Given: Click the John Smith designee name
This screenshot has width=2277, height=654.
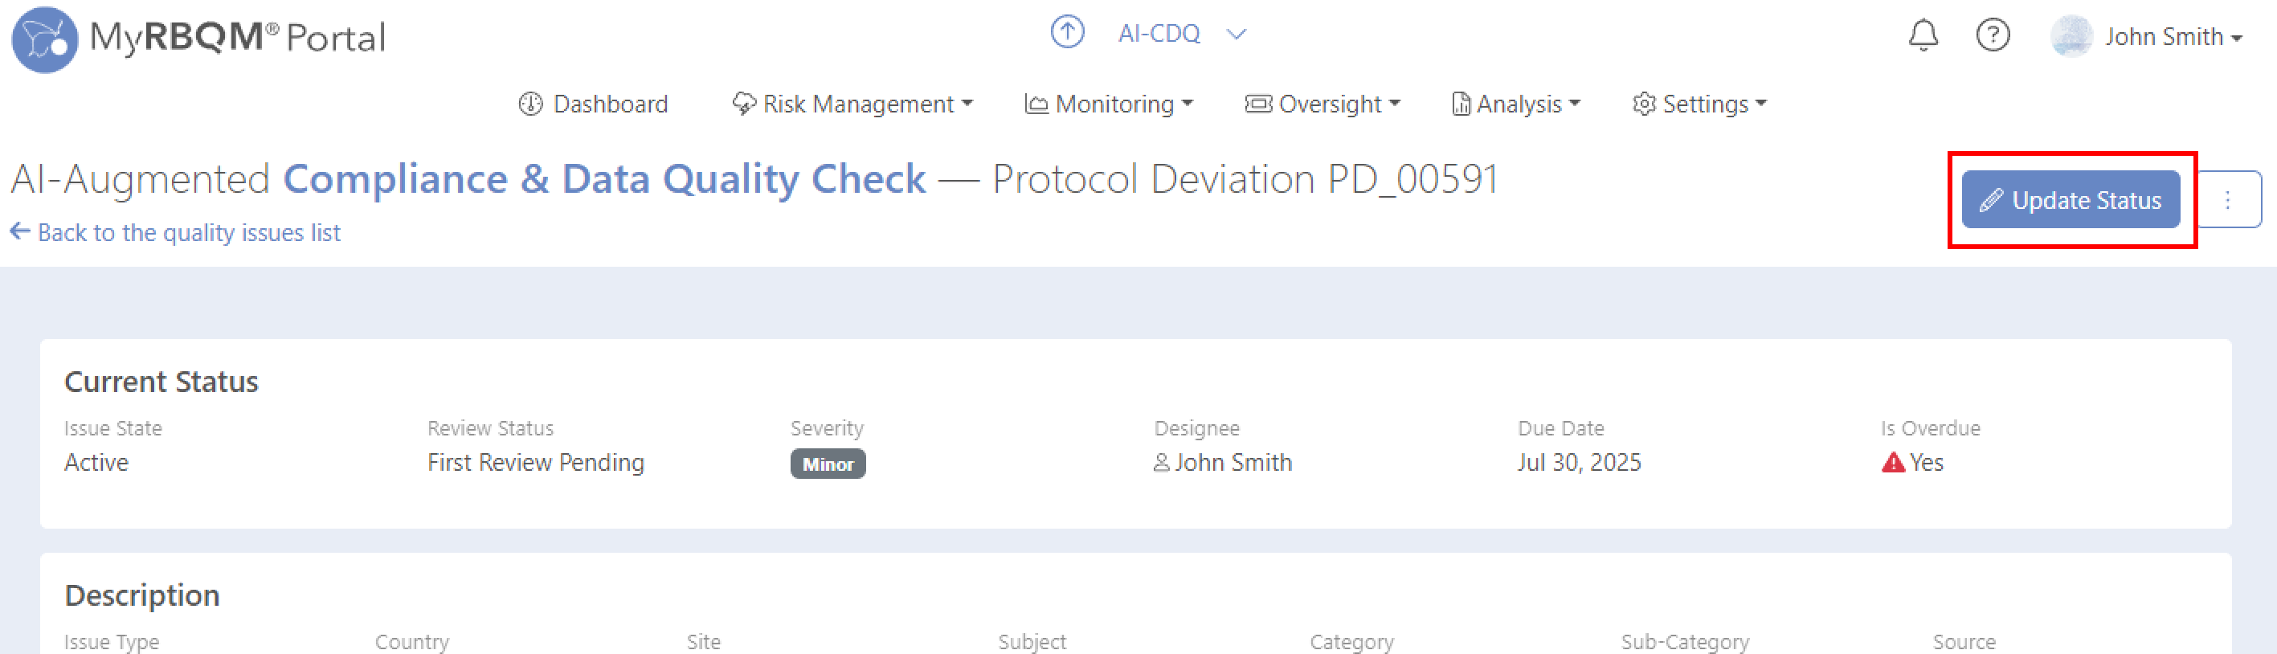Looking at the screenshot, I should 1233,462.
